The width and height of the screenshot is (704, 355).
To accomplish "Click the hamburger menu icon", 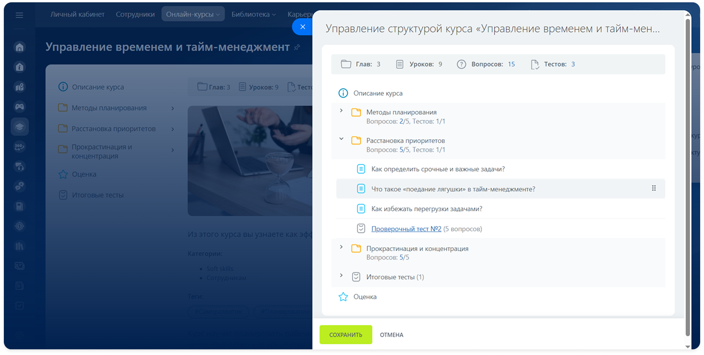I will (x=19, y=15).
